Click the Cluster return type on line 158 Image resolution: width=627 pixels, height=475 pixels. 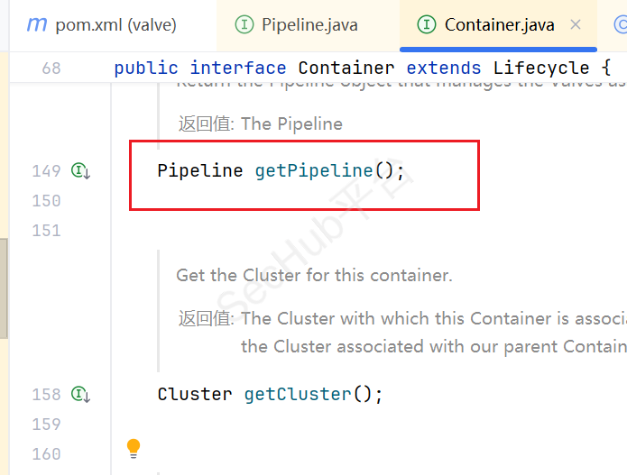[x=194, y=394]
